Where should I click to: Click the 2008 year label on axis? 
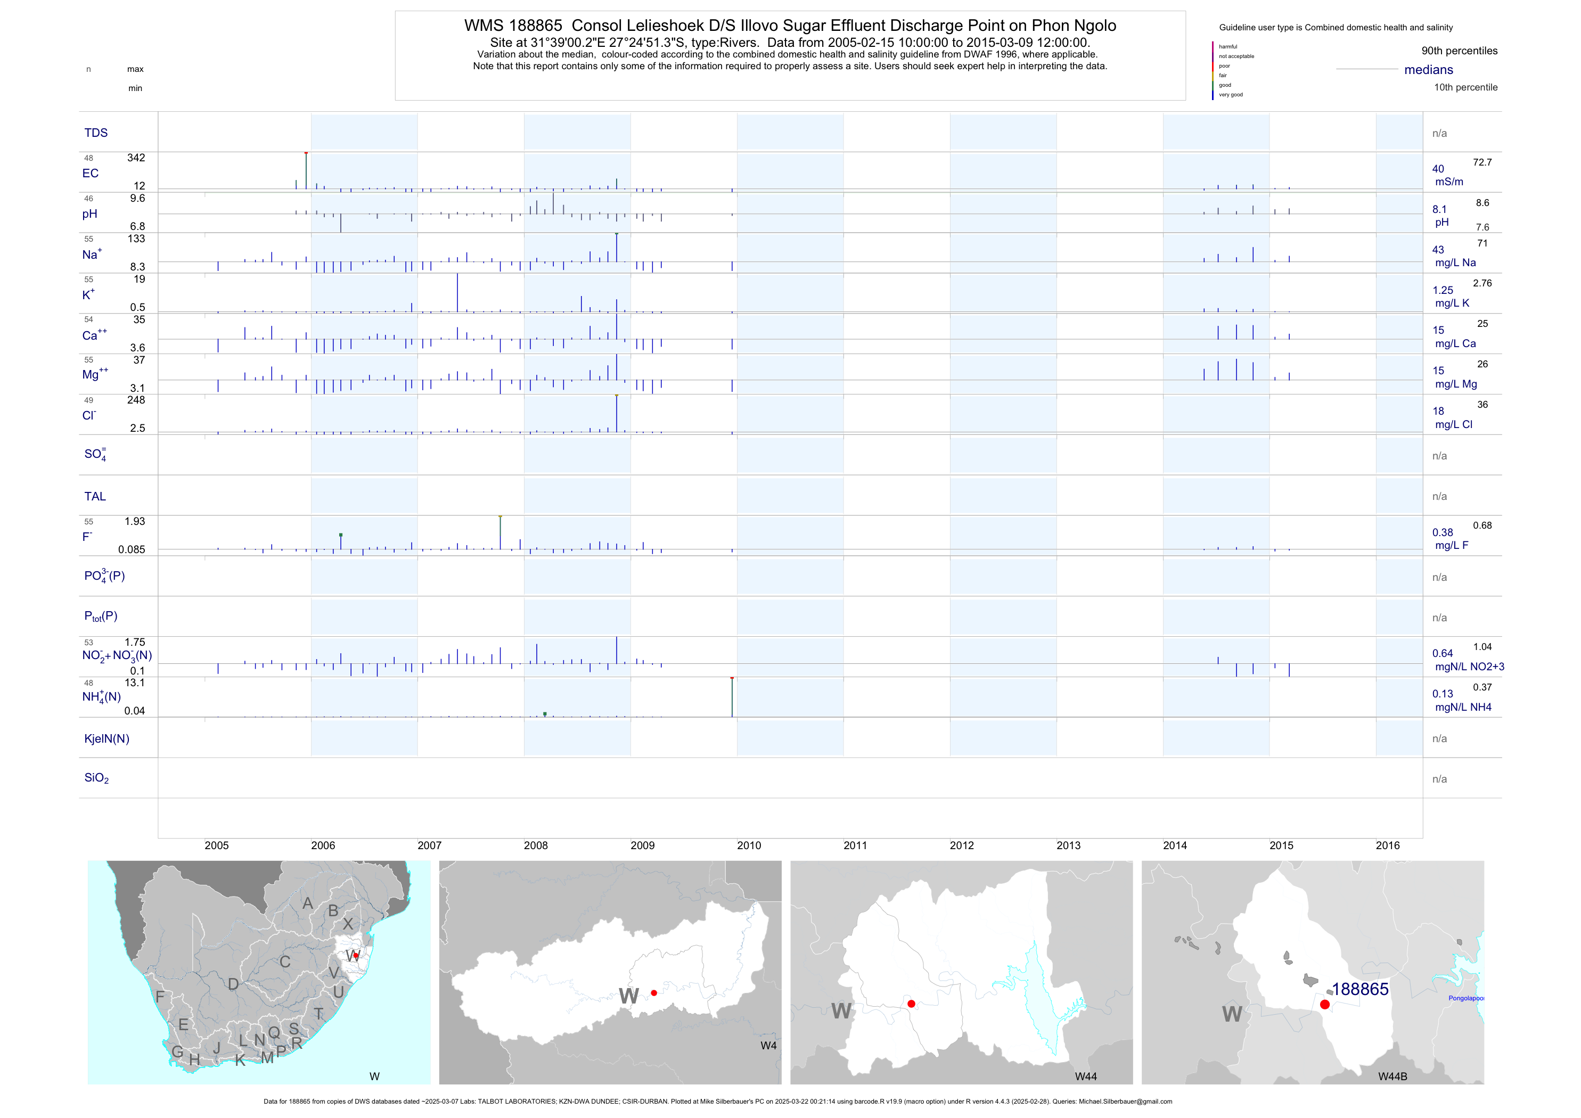pos(536,845)
